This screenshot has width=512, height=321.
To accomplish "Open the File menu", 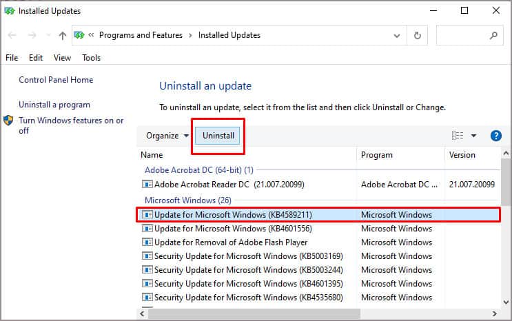I will click(x=12, y=58).
